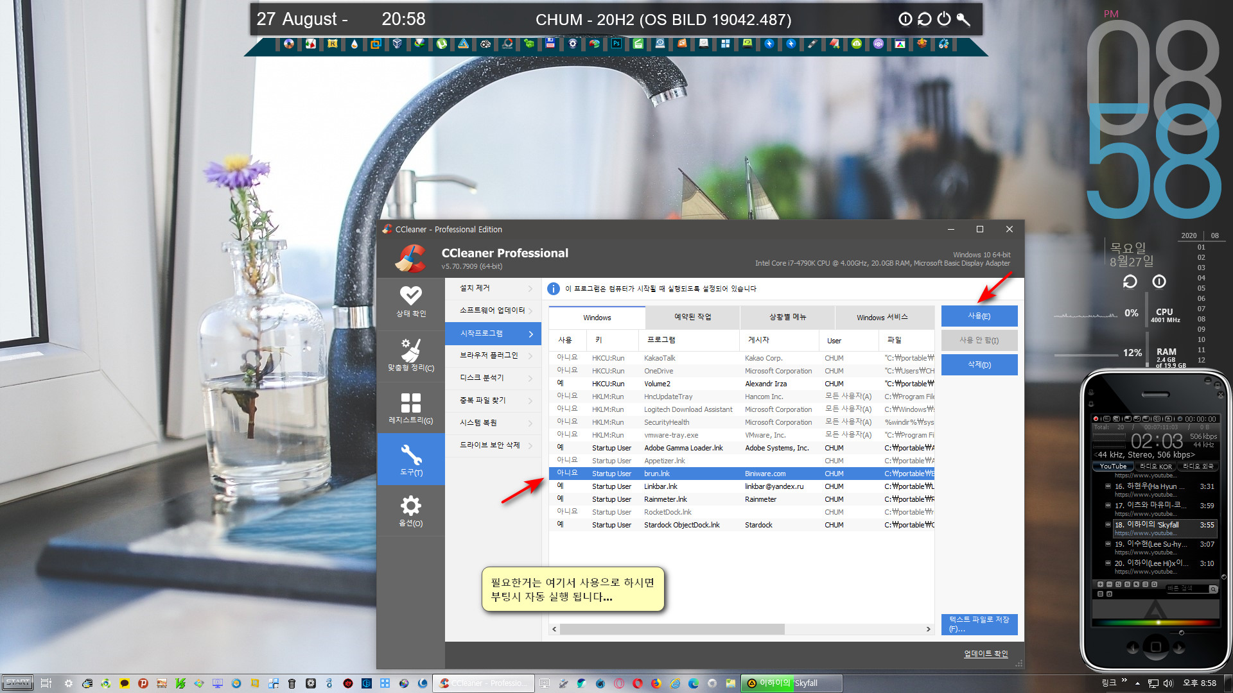Click 텍스트 파일로 저장 button
The height and width of the screenshot is (693, 1233).
pyautogui.click(x=979, y=624)
